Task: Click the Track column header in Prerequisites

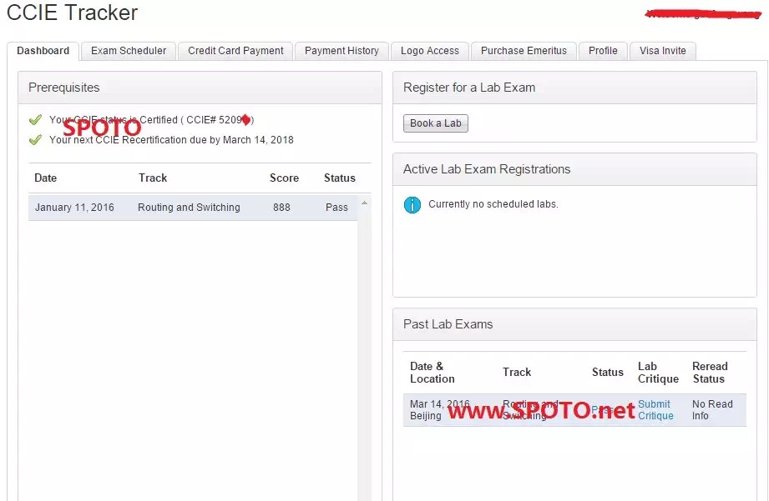Action: click(153, 178)
